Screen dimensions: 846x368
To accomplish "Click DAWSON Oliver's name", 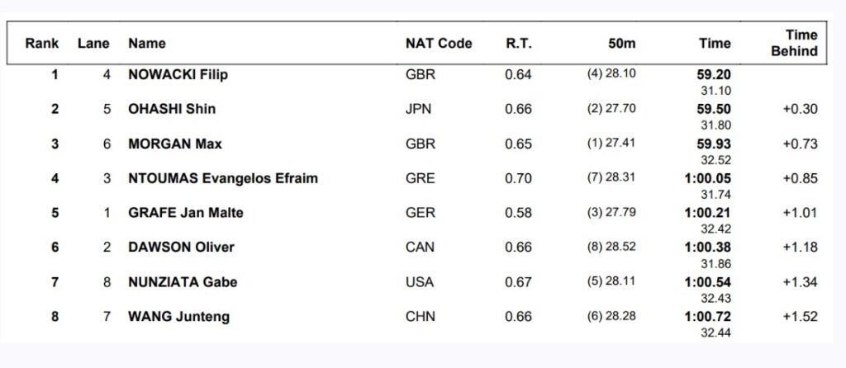I will tap(181, 248).
